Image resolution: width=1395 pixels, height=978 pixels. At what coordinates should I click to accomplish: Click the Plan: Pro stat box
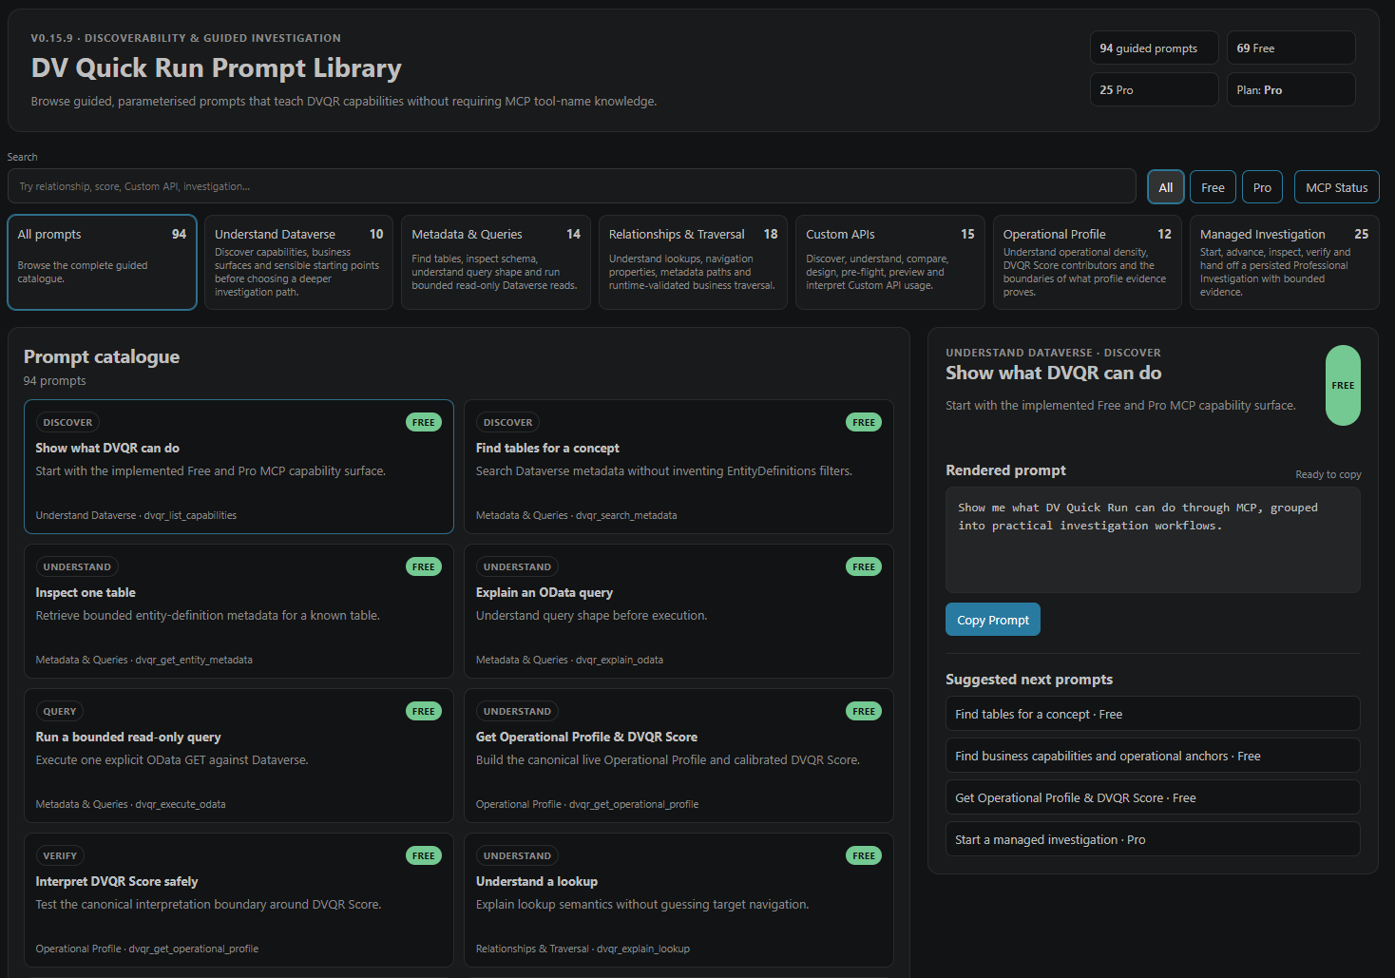click(1290, 89)
